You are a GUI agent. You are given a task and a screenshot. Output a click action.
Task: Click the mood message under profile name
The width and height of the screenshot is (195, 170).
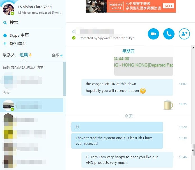point(40,13)
